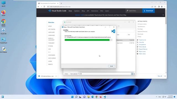Go back in Chrome browser

[x=38, y=7]
